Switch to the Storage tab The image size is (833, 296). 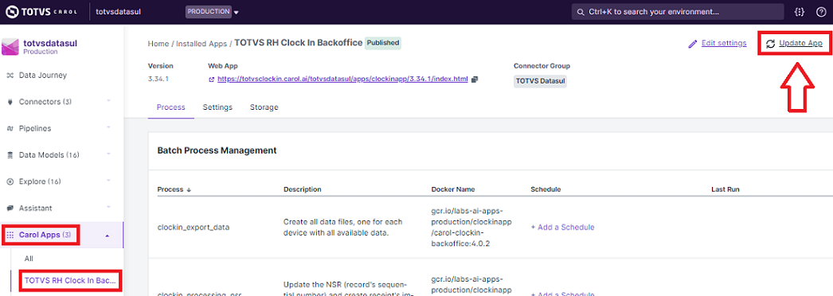pos(264,107)
